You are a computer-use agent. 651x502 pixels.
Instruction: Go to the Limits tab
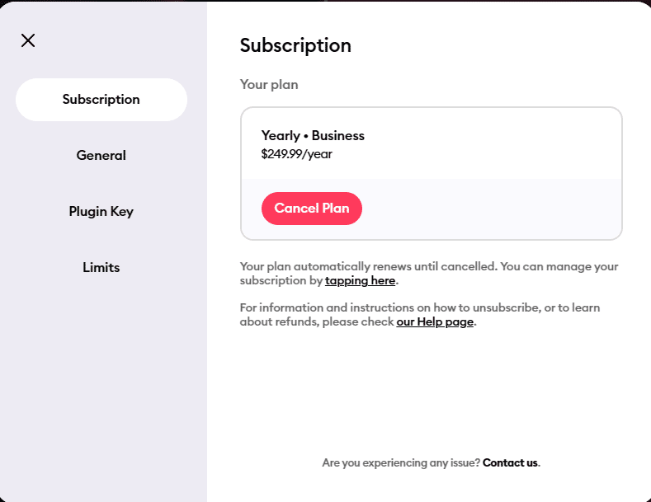pyautogui.click(x=101, y=268)
